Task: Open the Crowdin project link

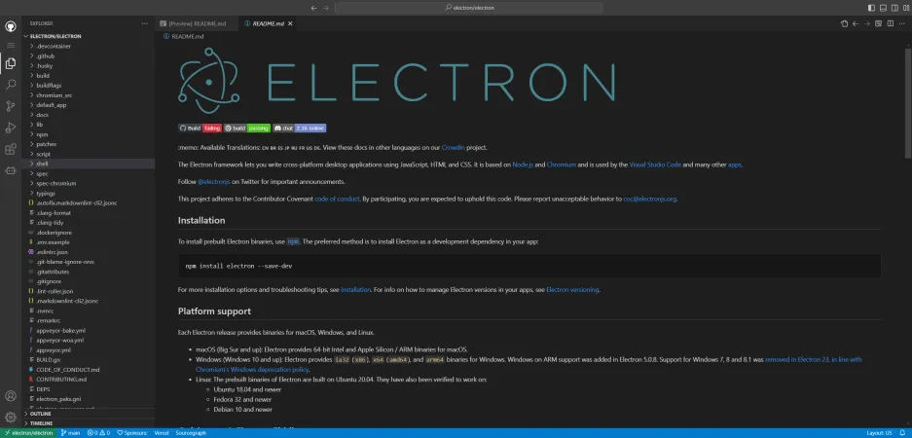Action: tap(454, 148)
